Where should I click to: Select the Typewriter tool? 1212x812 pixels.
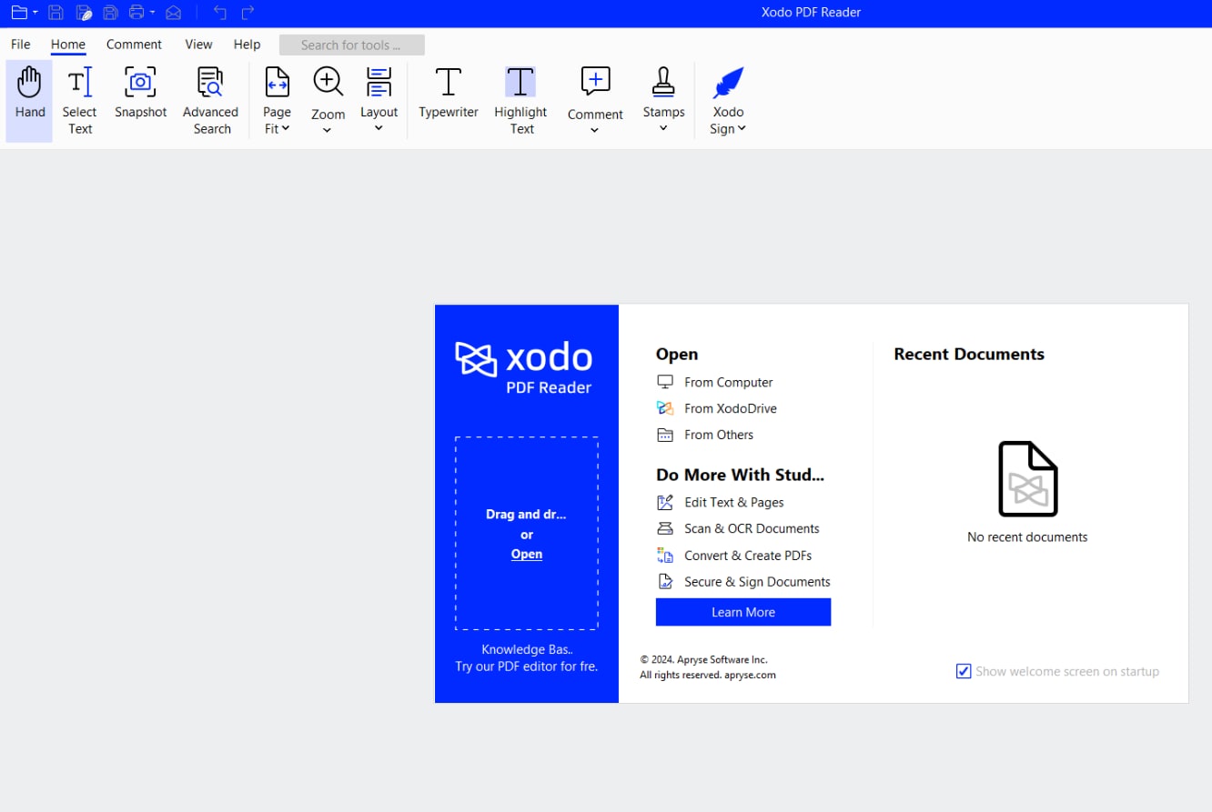448,98
